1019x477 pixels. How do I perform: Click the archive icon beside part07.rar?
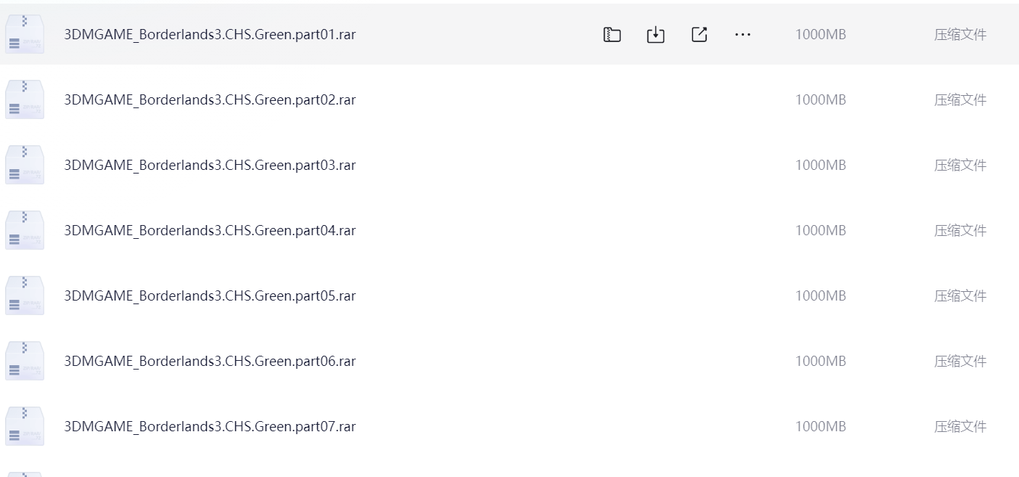pos(25,426)
